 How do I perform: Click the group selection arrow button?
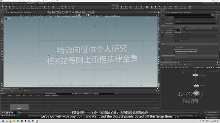(x=217, y=17)
